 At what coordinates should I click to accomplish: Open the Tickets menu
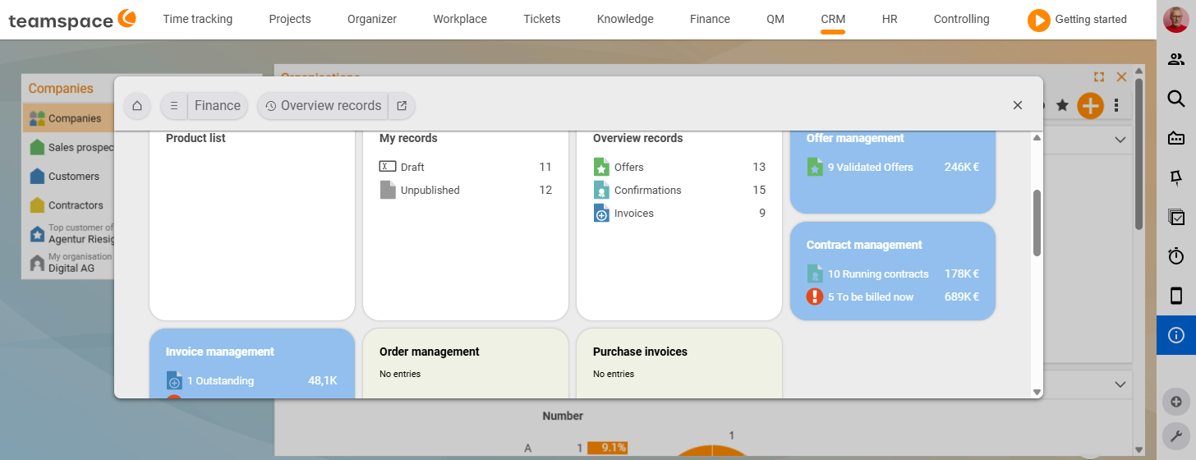pos(542,19)
